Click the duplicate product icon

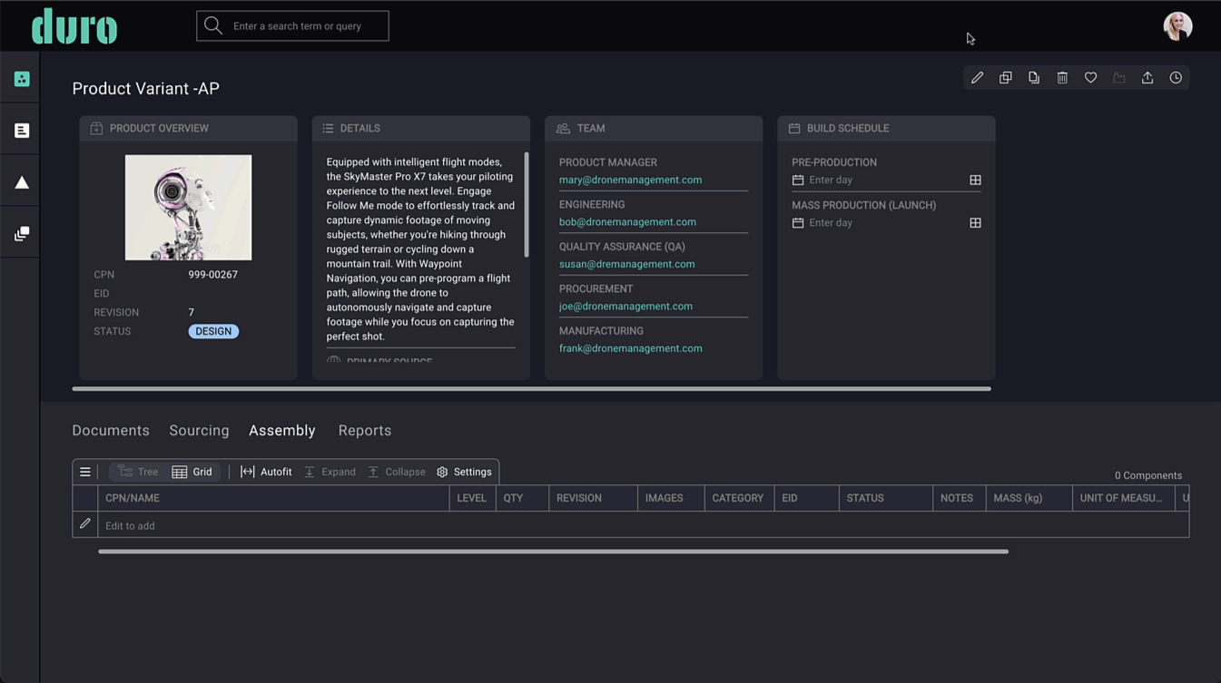(x=1005, y=77)
